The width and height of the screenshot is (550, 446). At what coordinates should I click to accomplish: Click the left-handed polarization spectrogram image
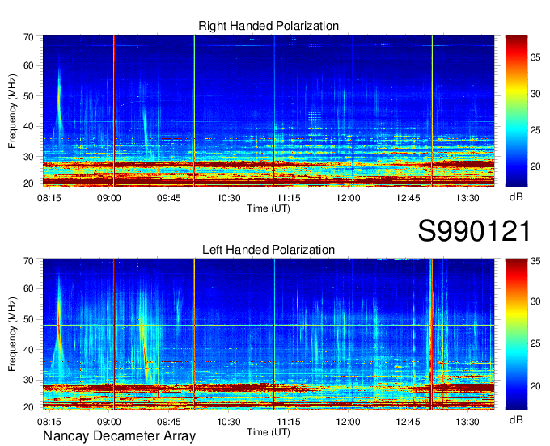269,334
